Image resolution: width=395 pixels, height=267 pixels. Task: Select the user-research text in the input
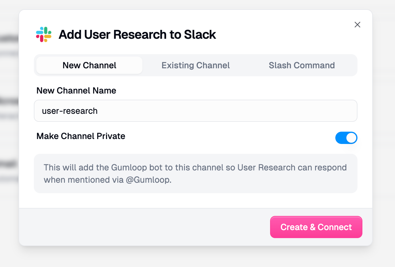(70, 111)
